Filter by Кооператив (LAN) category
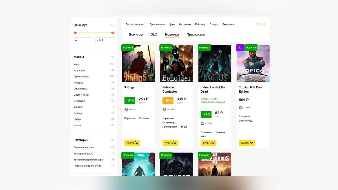 tap(83, 154)
